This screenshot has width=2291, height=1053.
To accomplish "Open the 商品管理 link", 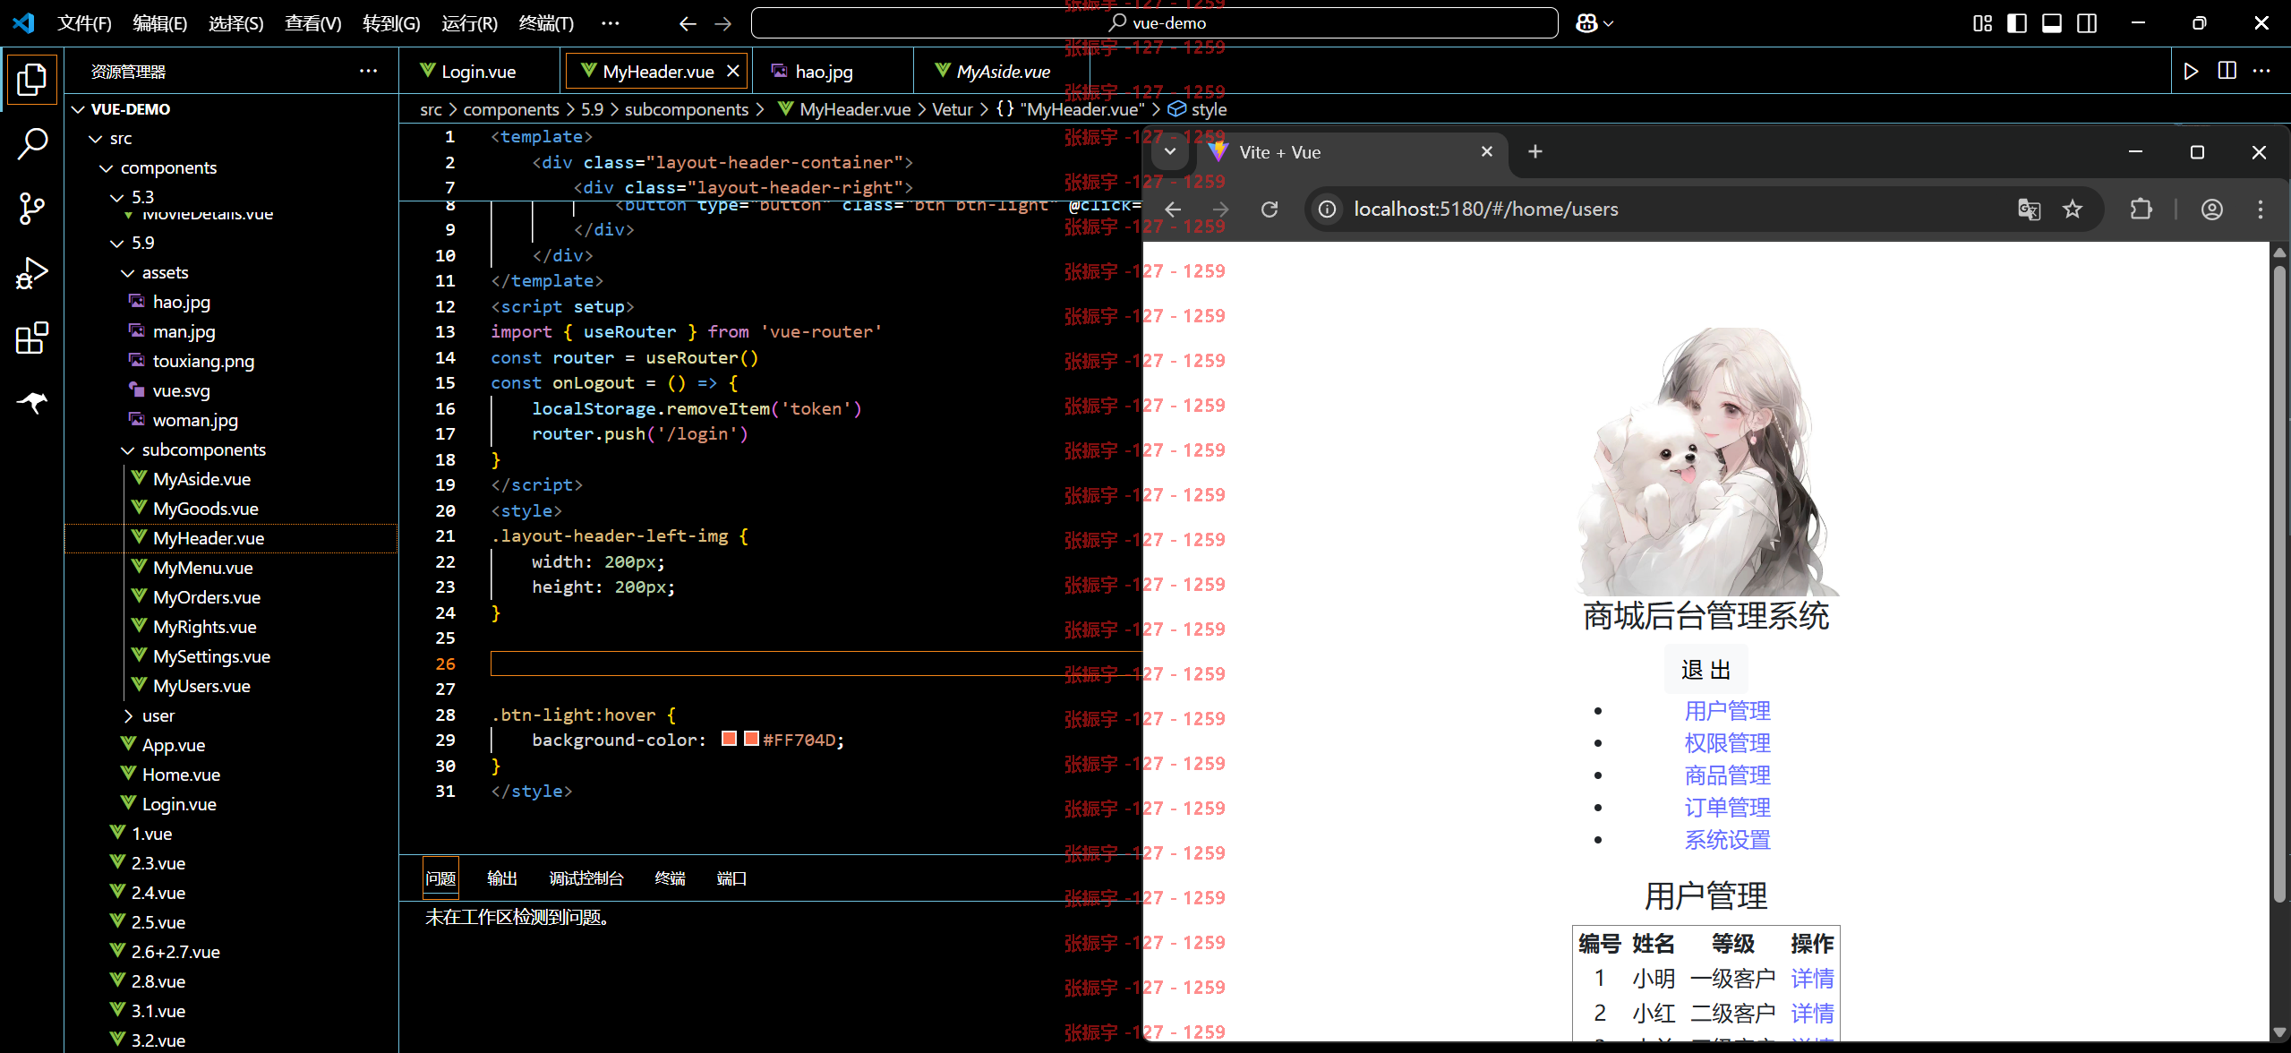I will pyautogui.click(x=1727, y=775).
